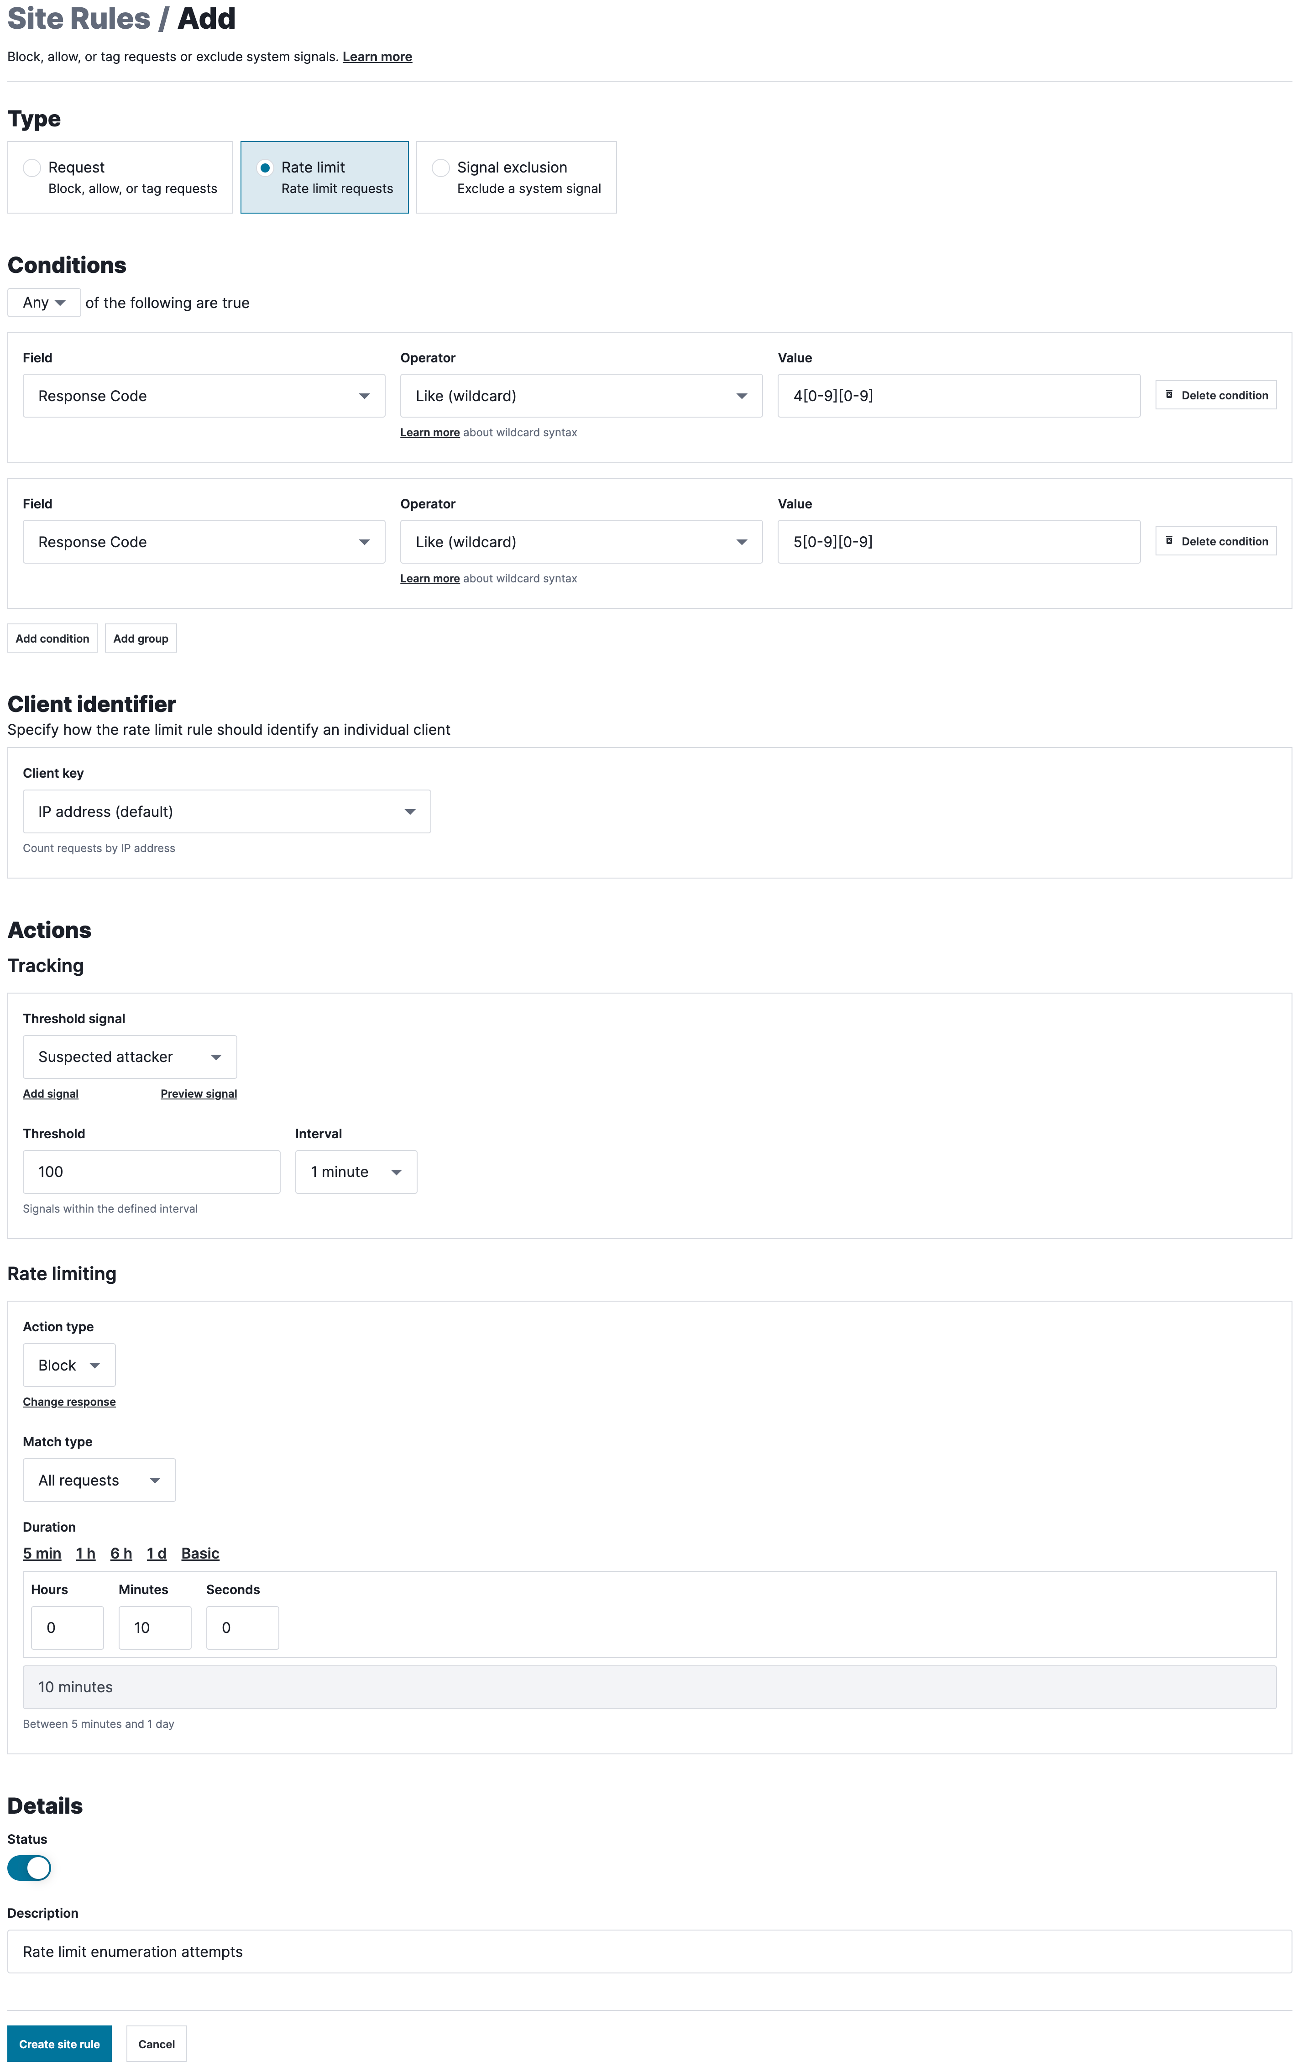Click the Preview signal link

199,1094
